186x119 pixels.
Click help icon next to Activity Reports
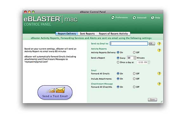[x=159, y=50]
